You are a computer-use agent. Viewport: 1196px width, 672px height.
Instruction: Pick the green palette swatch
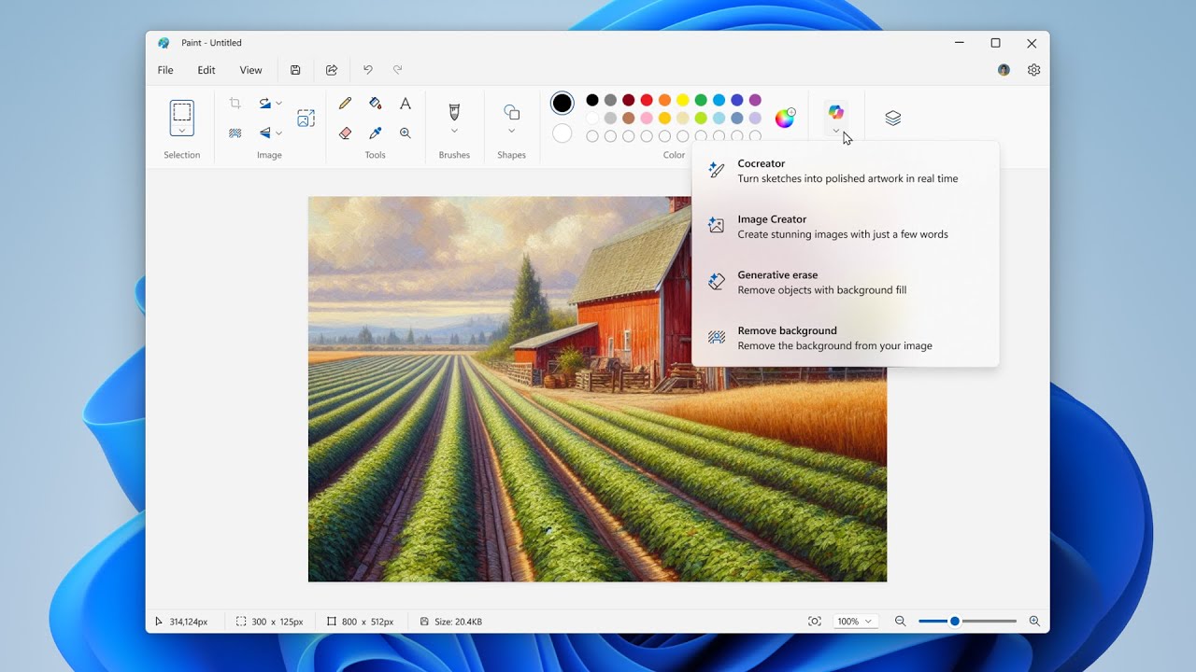(701, 100)
